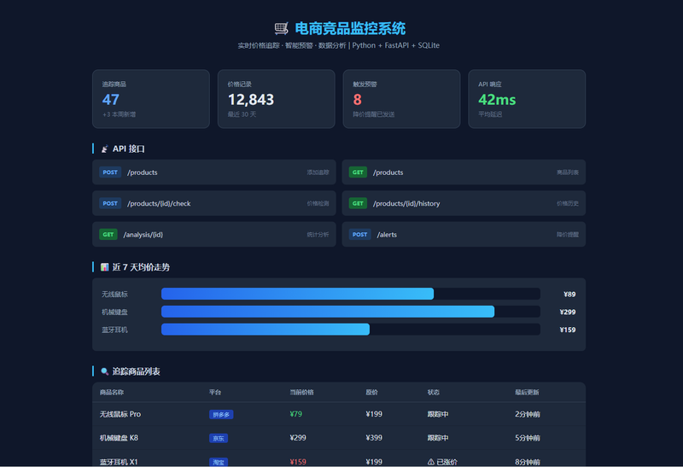Screen dimensions: 683x467
Task: Open the 追踪商品 stat card showing 47
Action: 151,99
